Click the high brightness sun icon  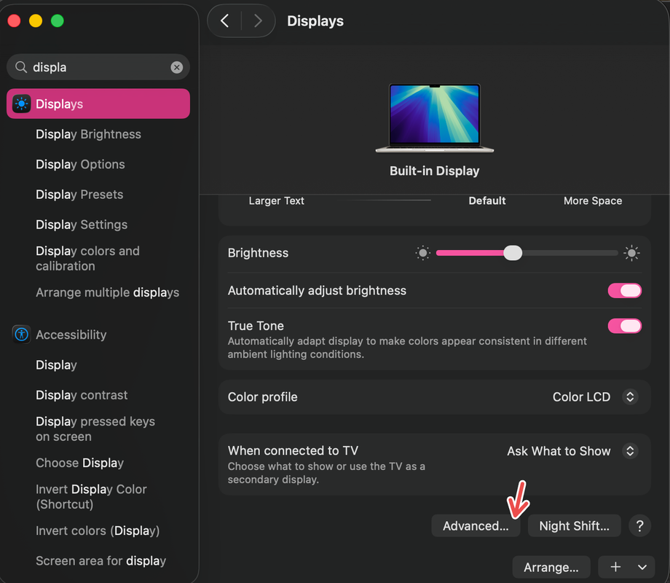(x=631, y=253)
